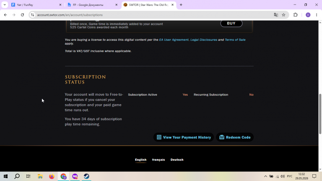The image size is (322, 181).
Task: Close the FP Google Docs tab
Action: [116, 5]
